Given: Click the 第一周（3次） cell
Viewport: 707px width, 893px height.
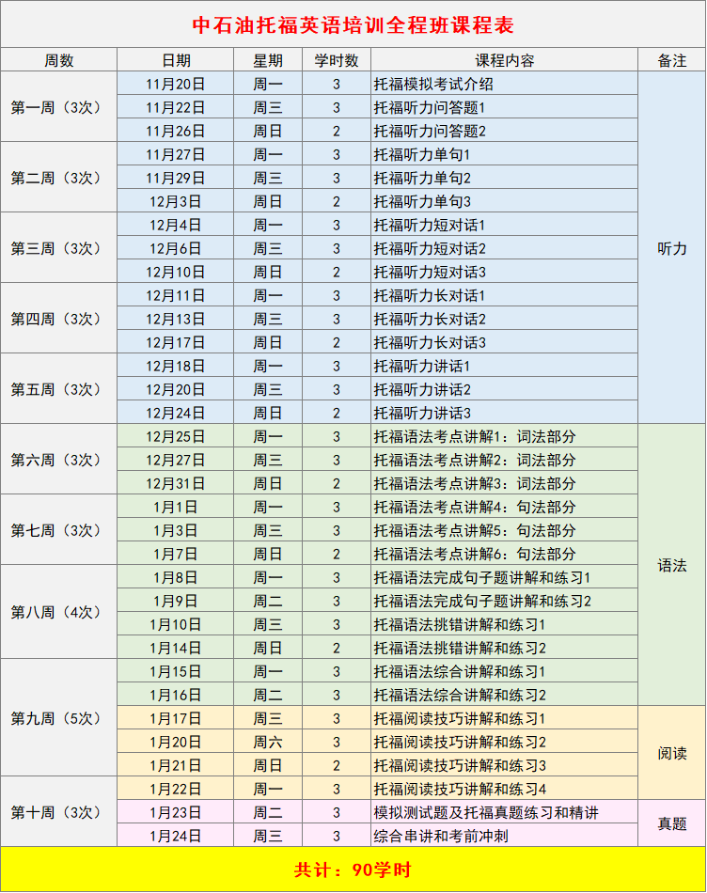Looking at the screenshot, I should [59, 107].
